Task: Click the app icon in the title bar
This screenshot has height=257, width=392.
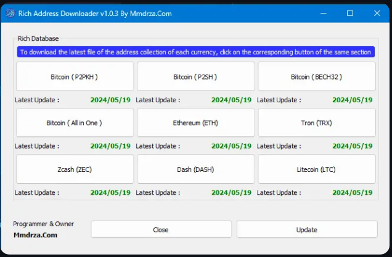Action: (x=9, y=13)
